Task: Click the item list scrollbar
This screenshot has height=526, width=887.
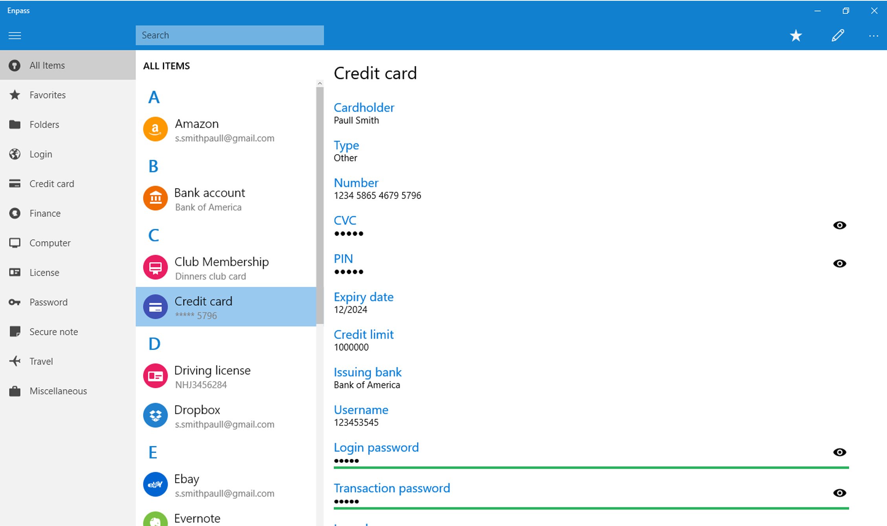Action: tap(320, 204)
